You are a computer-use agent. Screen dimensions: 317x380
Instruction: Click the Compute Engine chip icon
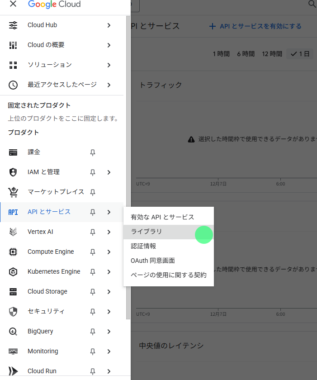(x=13, y=252)
